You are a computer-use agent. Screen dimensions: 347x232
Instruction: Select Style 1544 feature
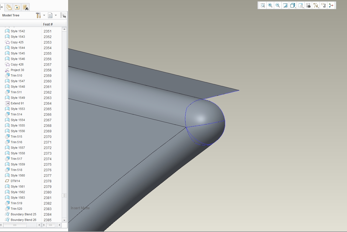pyautogui.click(x=18, y=48)
